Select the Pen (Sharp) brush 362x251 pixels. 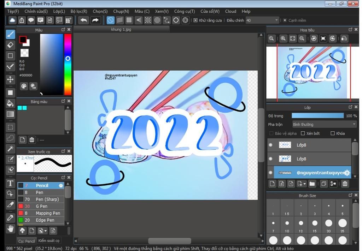pos(41,199)
